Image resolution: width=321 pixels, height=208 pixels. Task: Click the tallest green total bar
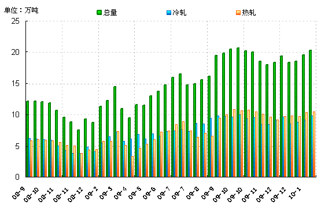[x=238, y=112]
